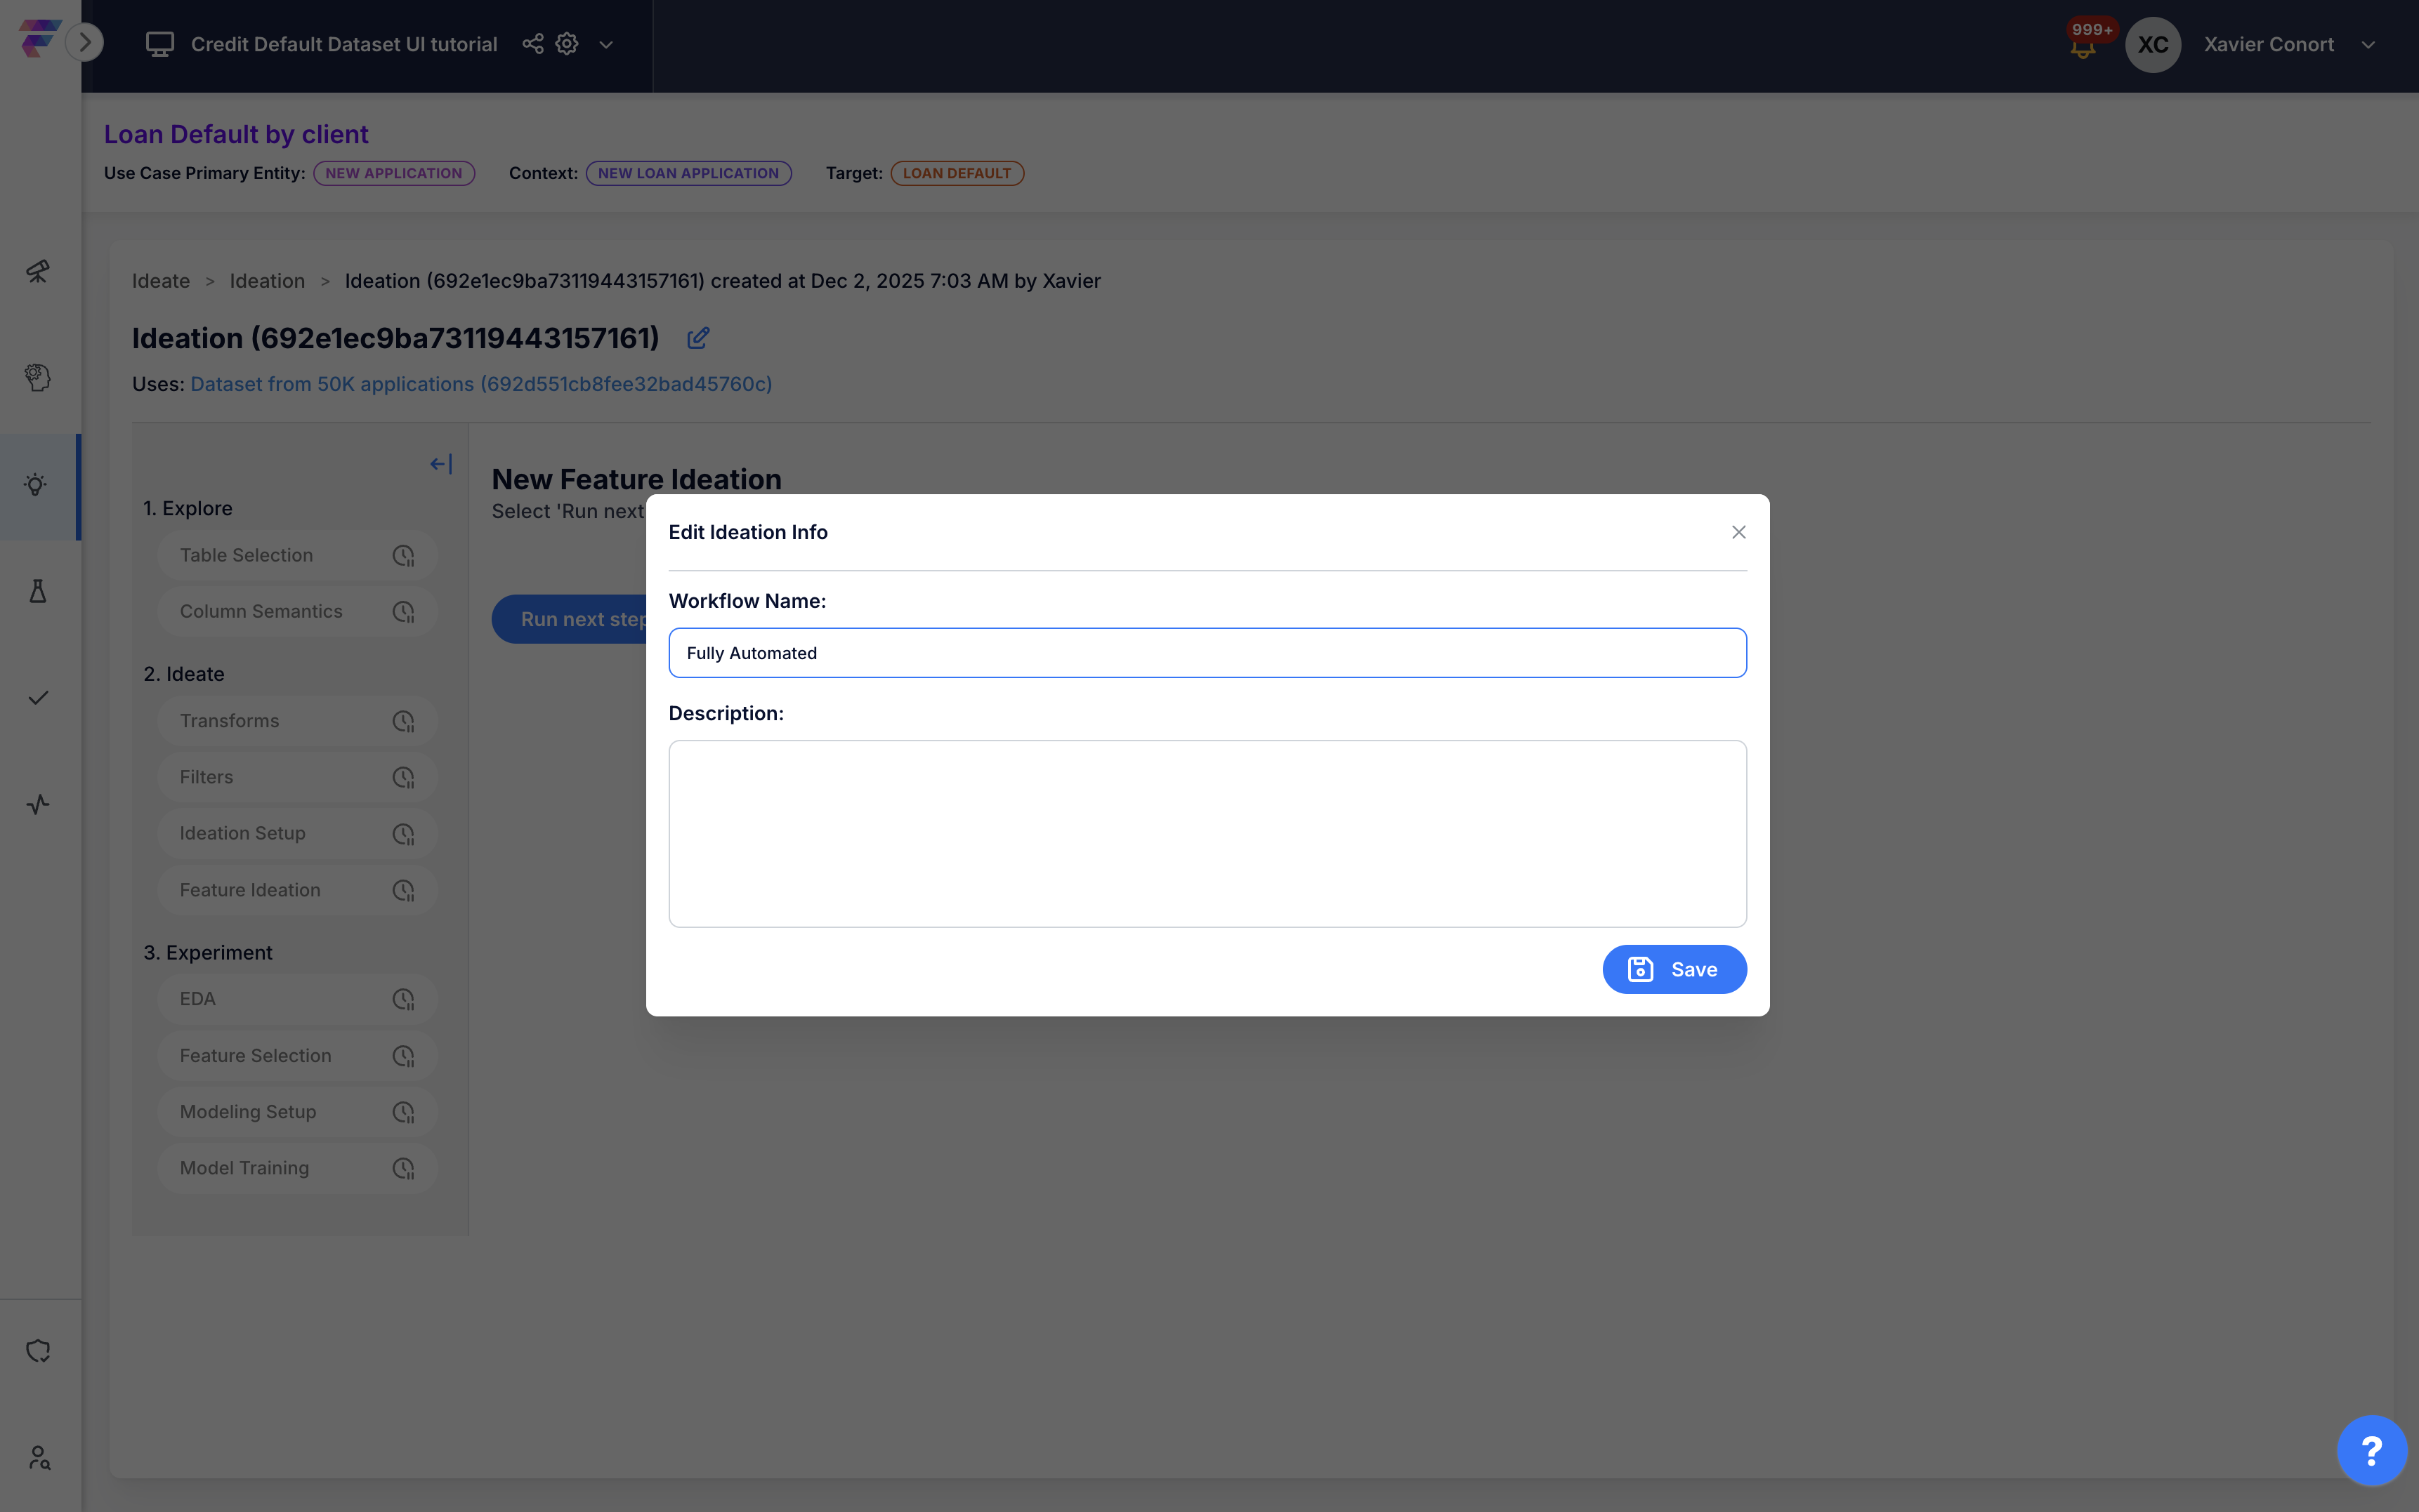Expand the Xavier Conort user menu
Image resolution: width=2419 pixels, height=1512 pixels.
pos(2367,45)
